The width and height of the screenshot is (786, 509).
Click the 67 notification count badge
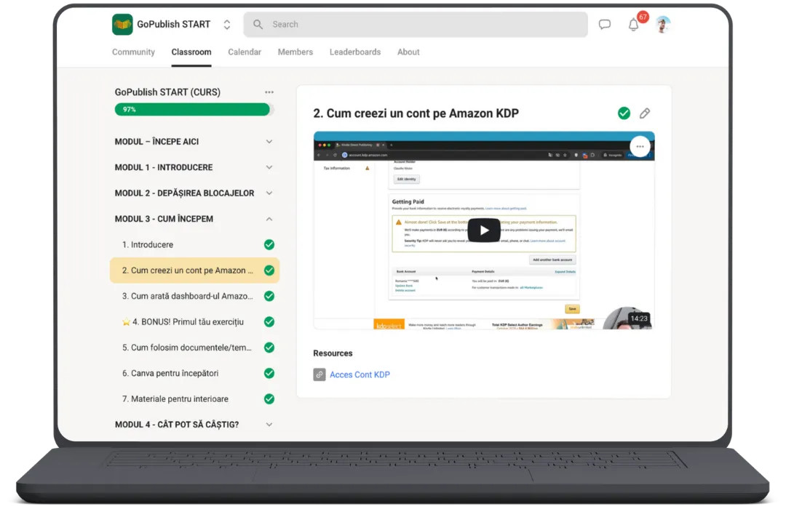point(643,17)
